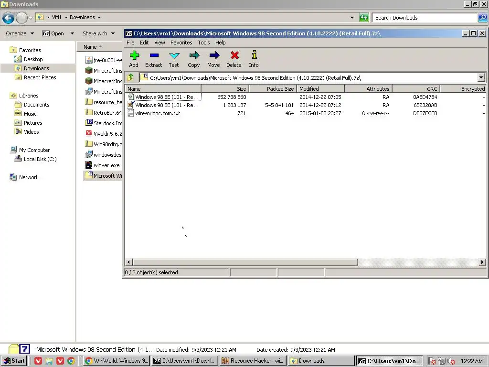Click the horizontal scrollbar thumb in 7-Zip
This screenshot has height=367, width=489.
coord(245,262)
